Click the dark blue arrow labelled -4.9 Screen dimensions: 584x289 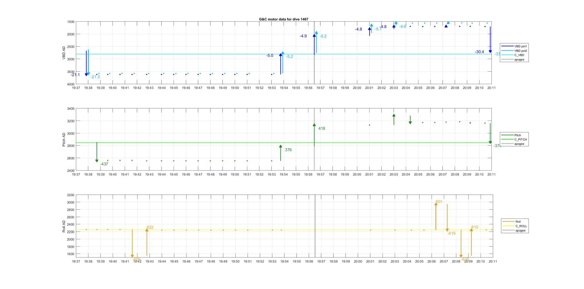[314, 44]
